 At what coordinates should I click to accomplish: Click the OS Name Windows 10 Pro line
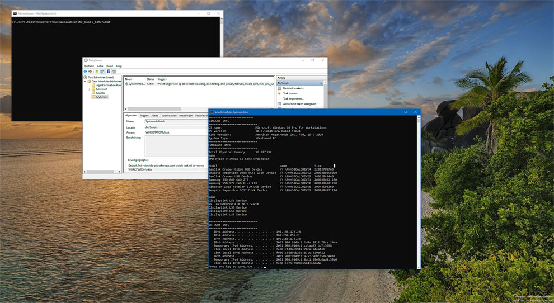pos(267,128)
